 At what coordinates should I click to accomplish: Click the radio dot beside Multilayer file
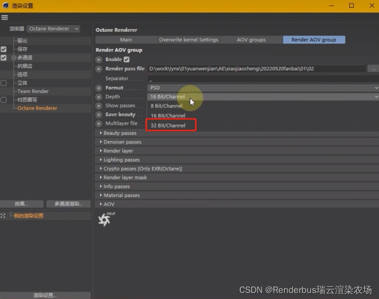tap(99, 123)
